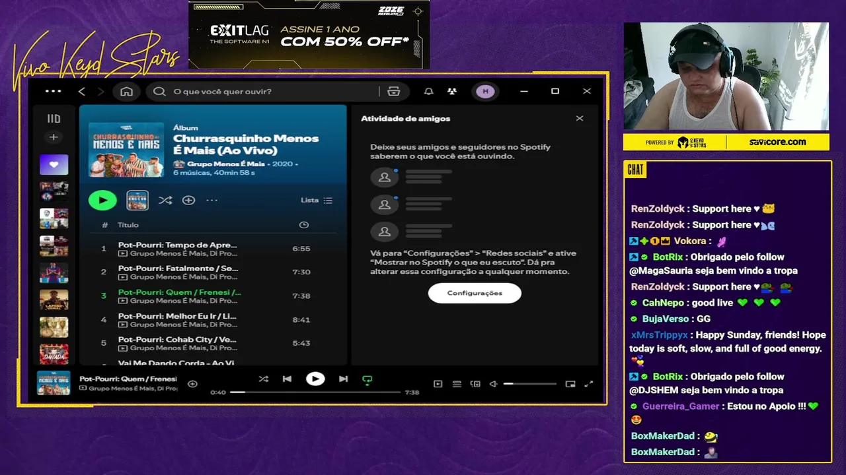Expand Your Library sidebar icon

point(54,119)
